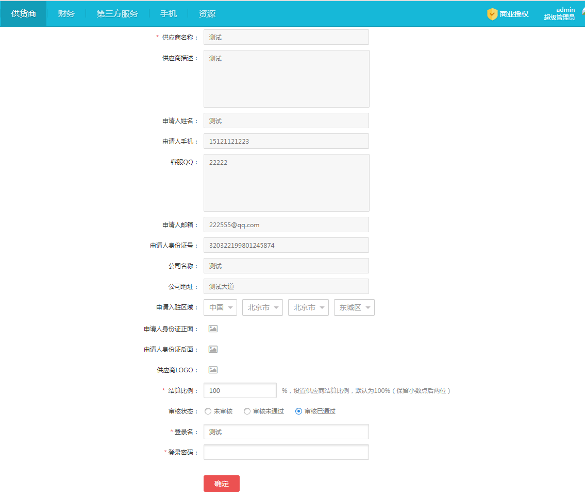Select the 未审核 radio button

point(208,411)
